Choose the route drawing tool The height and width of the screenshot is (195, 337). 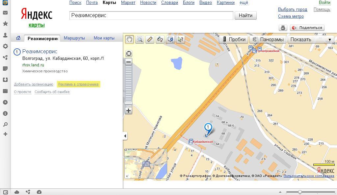click(x=160, y=39)
